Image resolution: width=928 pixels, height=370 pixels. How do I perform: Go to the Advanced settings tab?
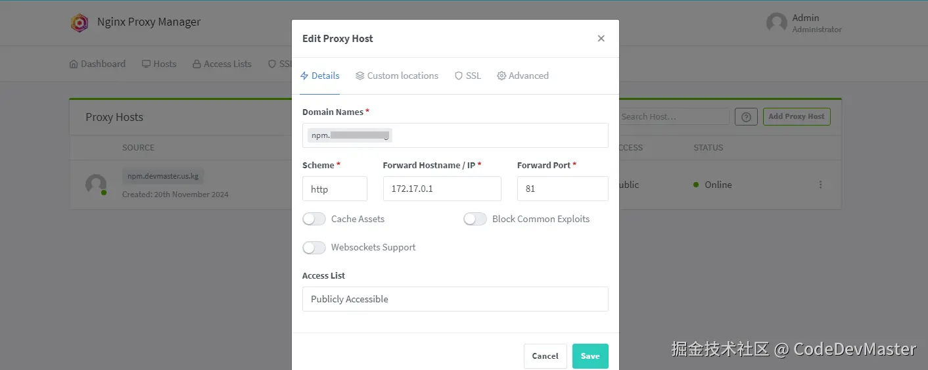(522, 76)
